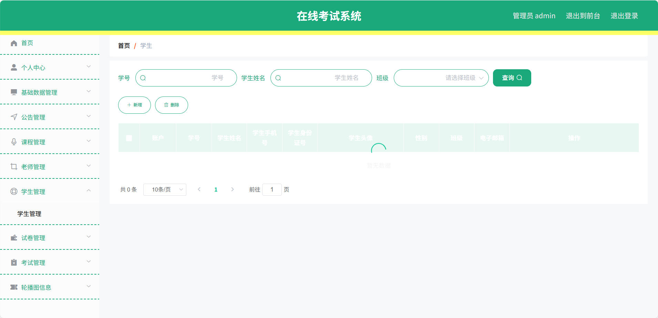Click the 电子邮箱 column header
Image resolution: width=658 pixels, height=318 pixels.
(x=492, y=138)
